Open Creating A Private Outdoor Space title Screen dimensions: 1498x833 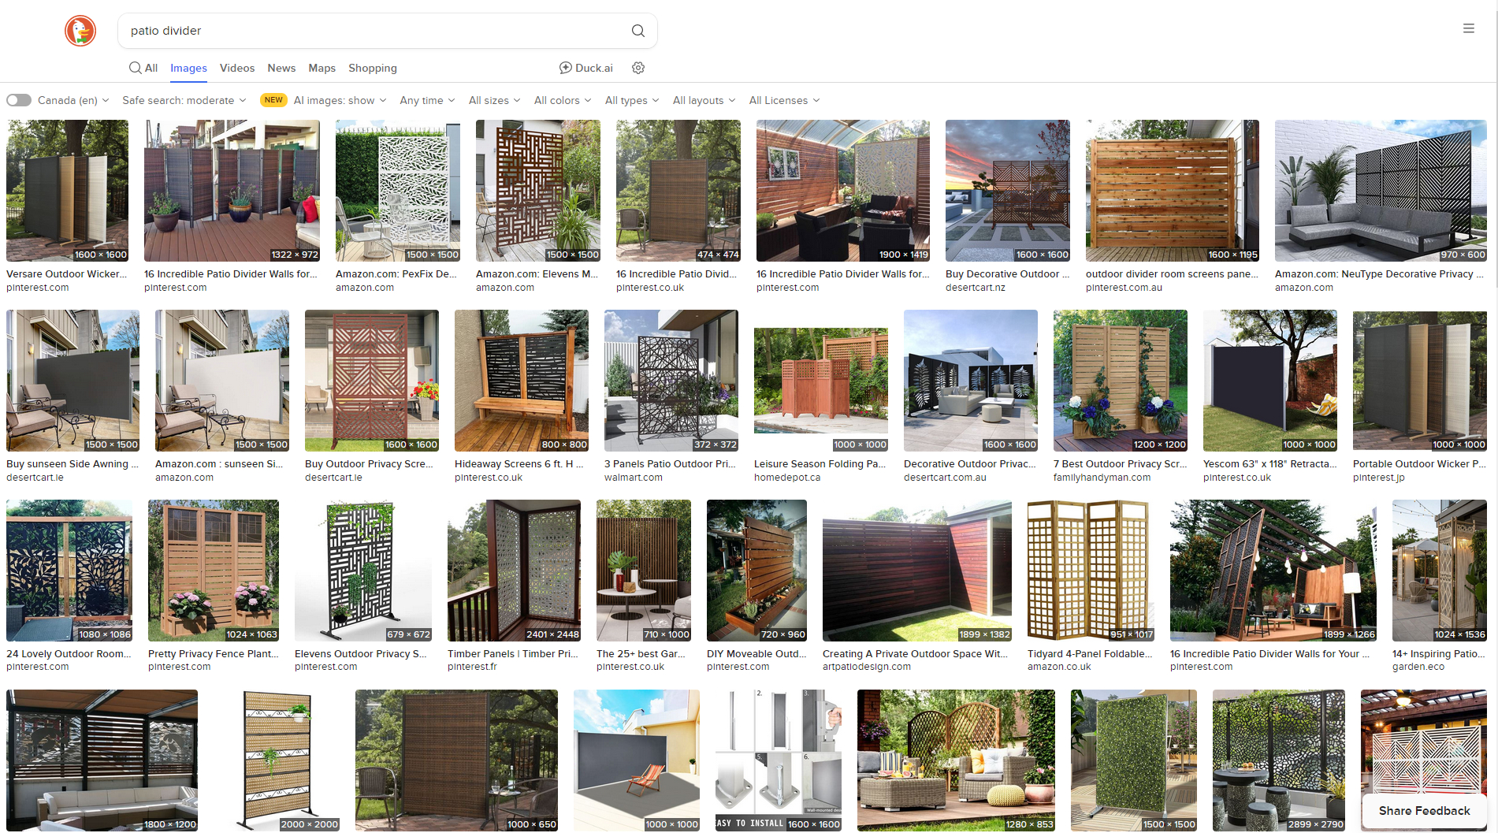(x=916, y=654)
